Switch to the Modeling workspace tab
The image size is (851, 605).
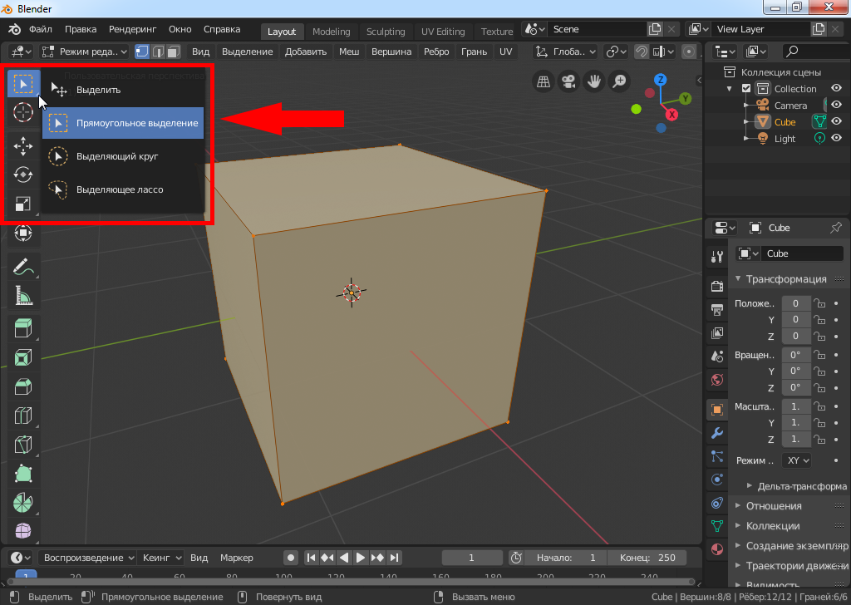[331, 32]
